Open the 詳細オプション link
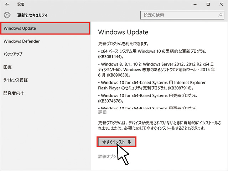Screen dimensions: 228x171 tap(108, 156)
